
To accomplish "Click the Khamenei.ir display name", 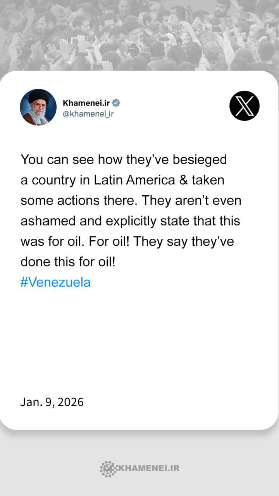I will (x=86, y=103).
